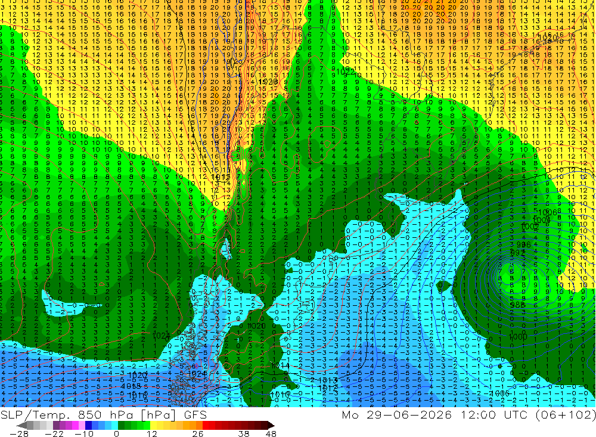Image resolution: width=596 pixels, height=437 pixels.
Task: Click the bright yellow colorbar swatch above 12
Action: [x=153, y=425]
